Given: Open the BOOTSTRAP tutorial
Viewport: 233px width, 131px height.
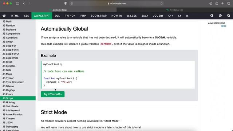Looking at the screenshot, I should (x=99, y=16).
